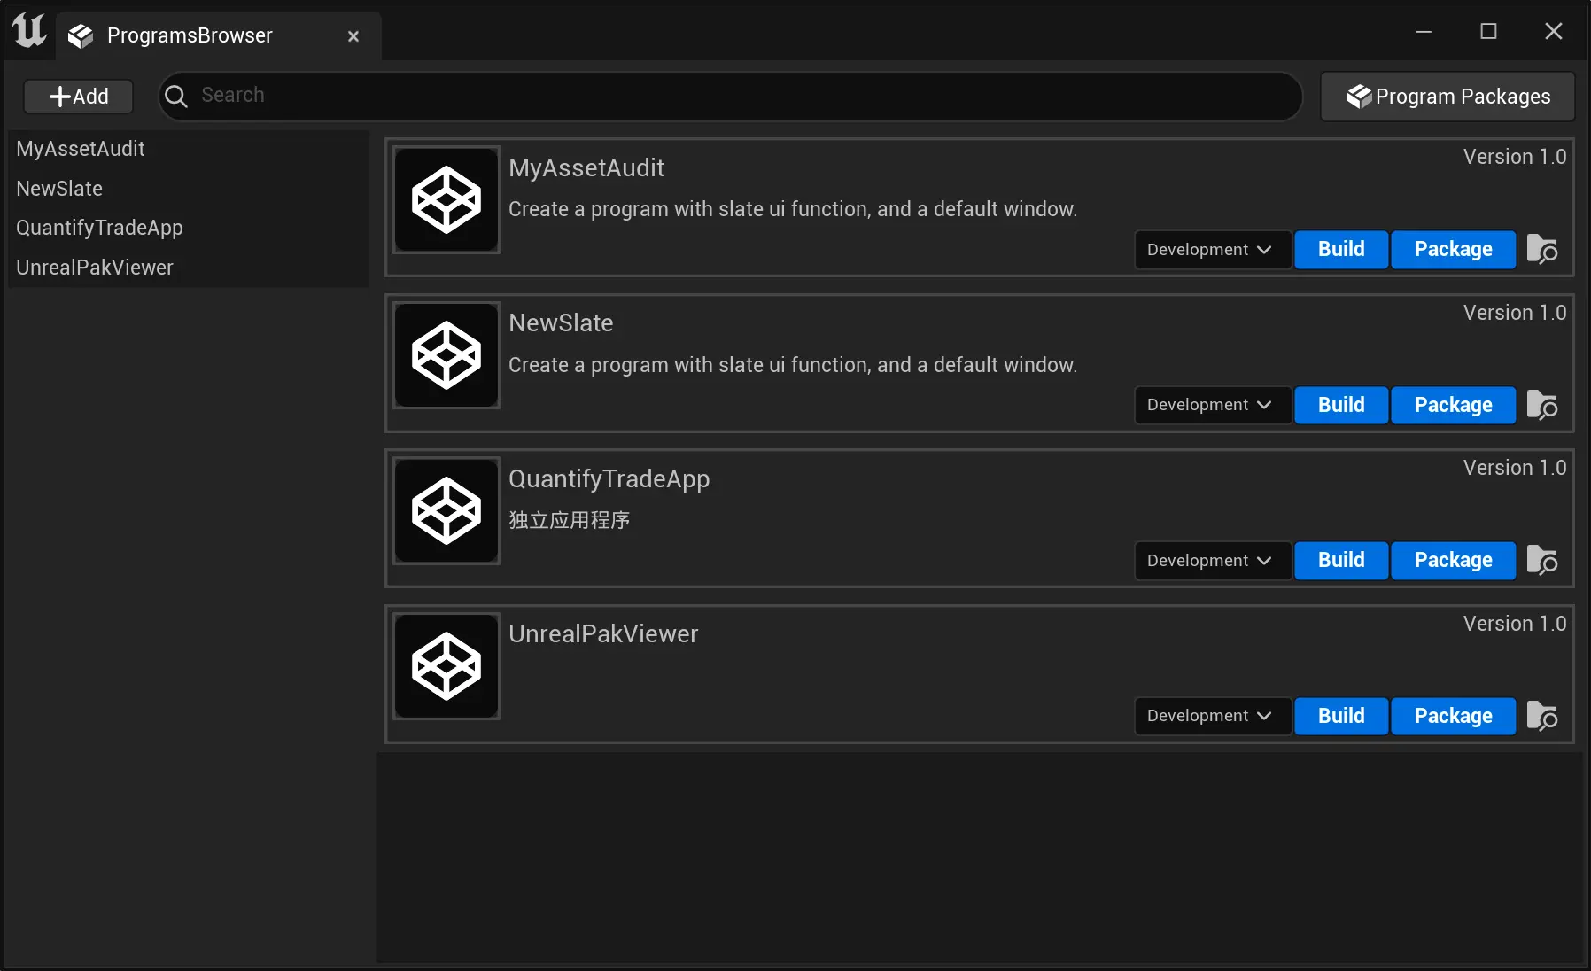Select the QuantifyTradeApp program thumbnail icon

pos(446,511)
